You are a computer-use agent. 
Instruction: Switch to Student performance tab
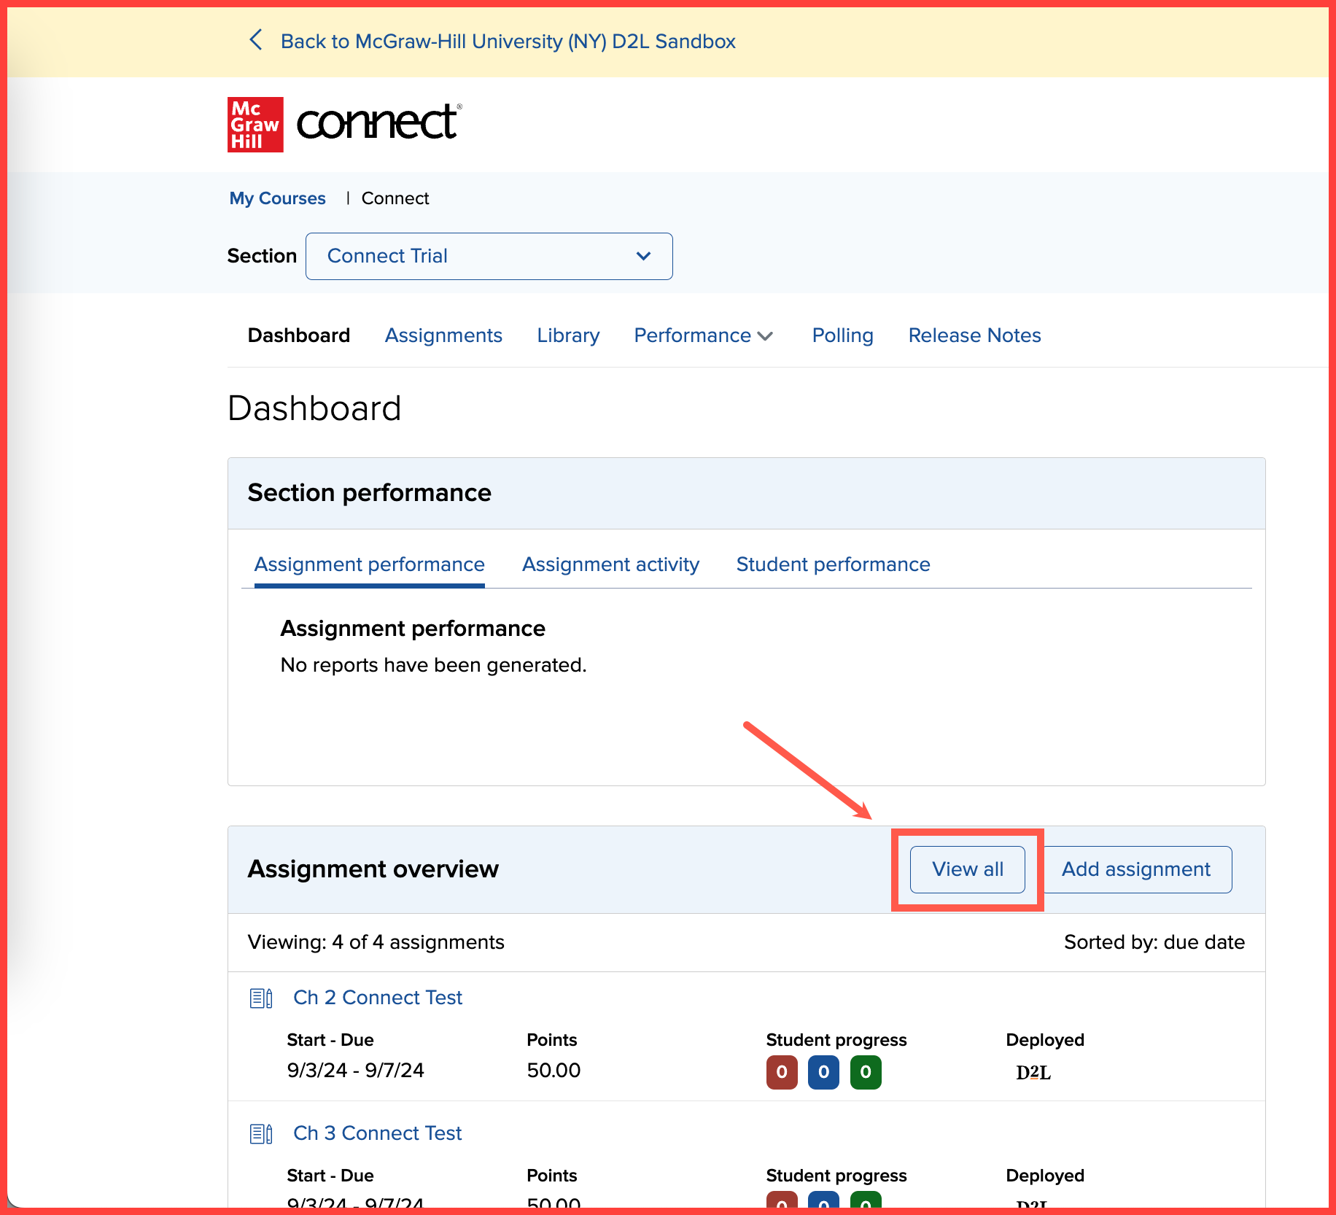[833, 564]
